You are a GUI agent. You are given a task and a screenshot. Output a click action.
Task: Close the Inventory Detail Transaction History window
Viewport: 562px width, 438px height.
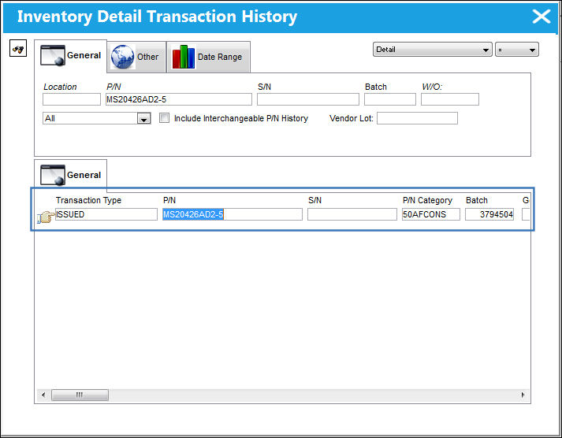pos(542,17)
